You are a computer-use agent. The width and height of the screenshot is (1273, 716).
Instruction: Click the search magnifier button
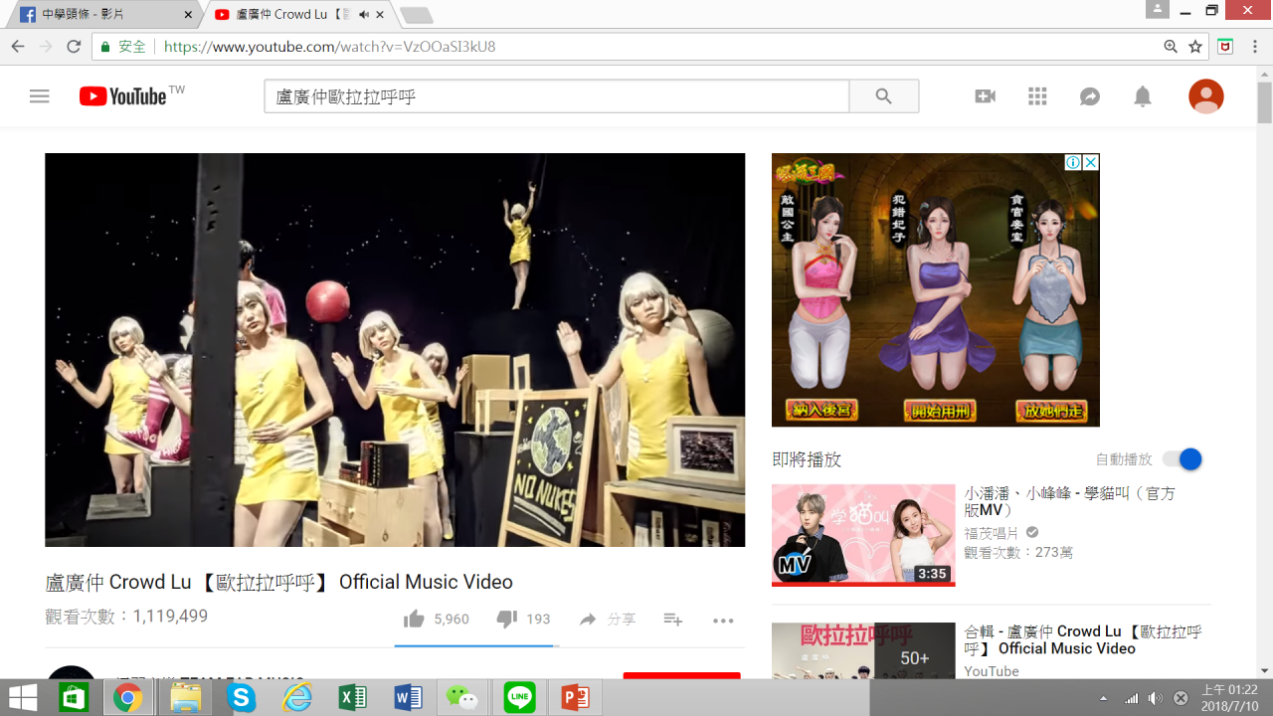pos(884,96)
